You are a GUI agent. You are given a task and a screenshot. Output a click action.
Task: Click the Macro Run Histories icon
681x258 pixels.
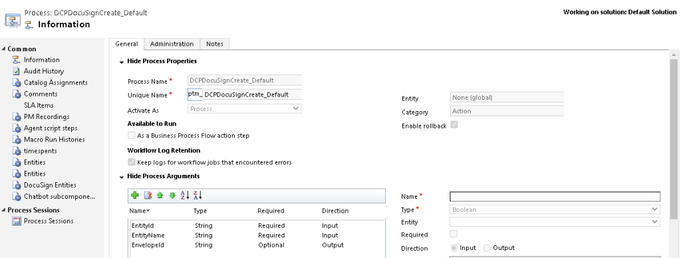(17, 140)
